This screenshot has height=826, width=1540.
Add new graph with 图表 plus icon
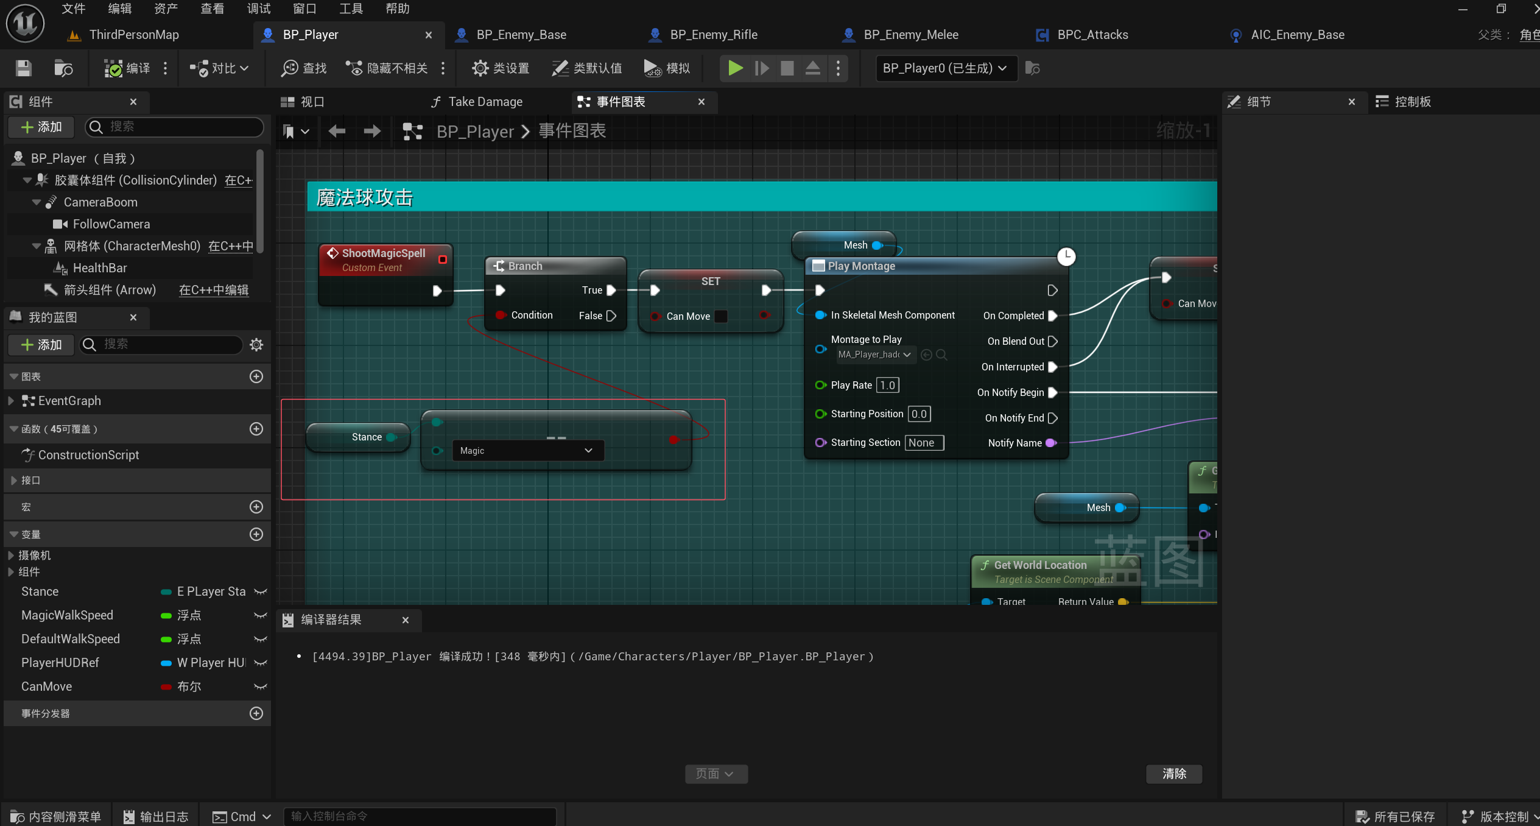coord(256,376)
